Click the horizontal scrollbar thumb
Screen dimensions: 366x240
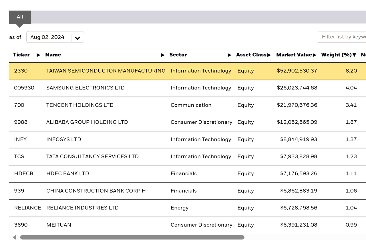[x=132, y=237]
